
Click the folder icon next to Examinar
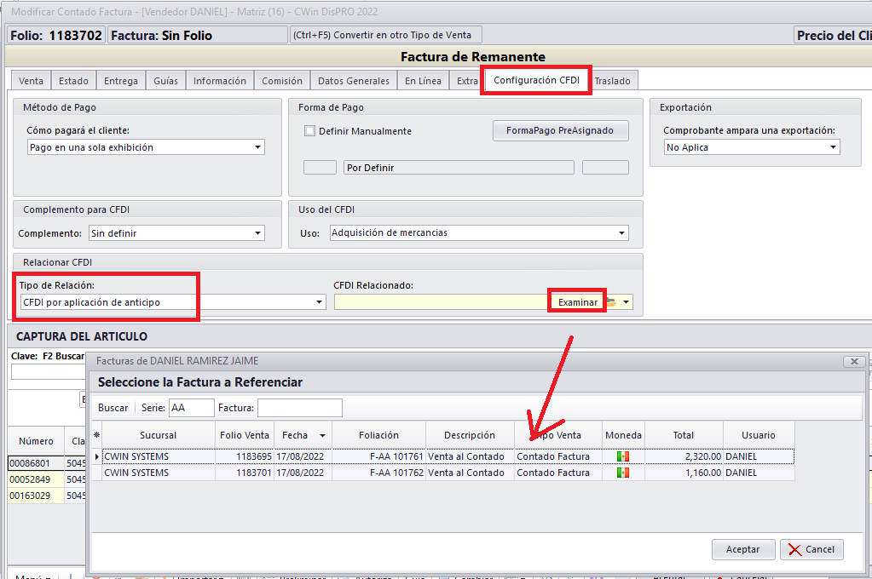click(611, 302)
